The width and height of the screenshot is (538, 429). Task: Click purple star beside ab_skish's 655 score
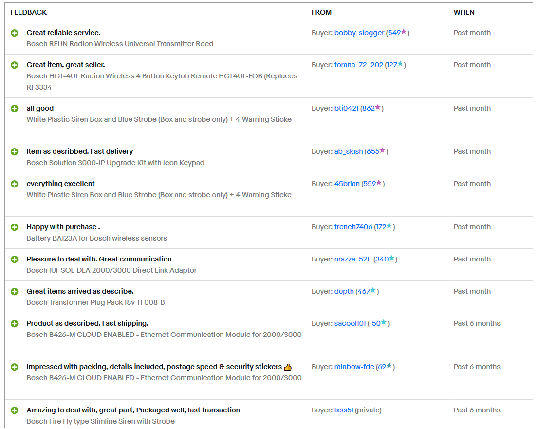click(382, 150)
